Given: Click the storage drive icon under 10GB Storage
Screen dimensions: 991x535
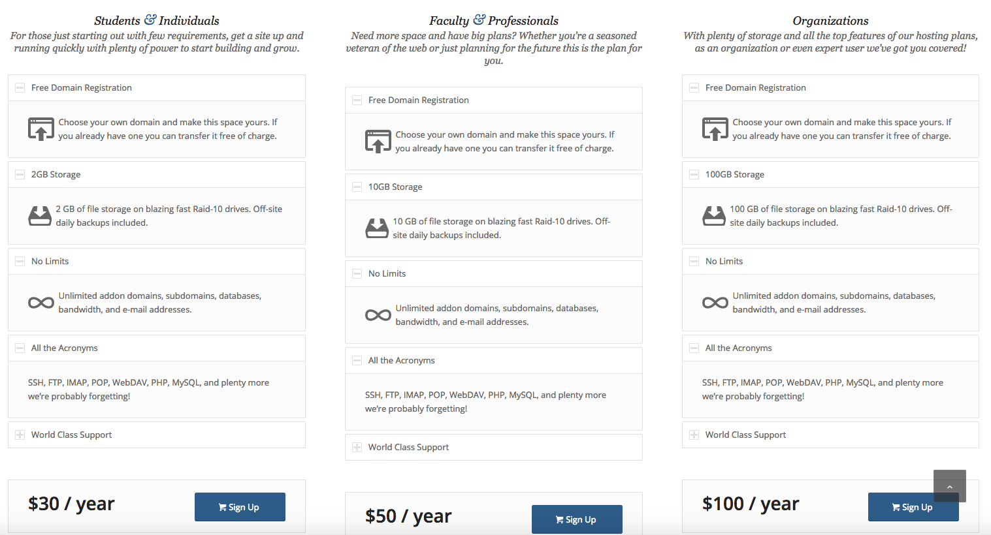Looking at the screenshot, I should pos(377,228).
